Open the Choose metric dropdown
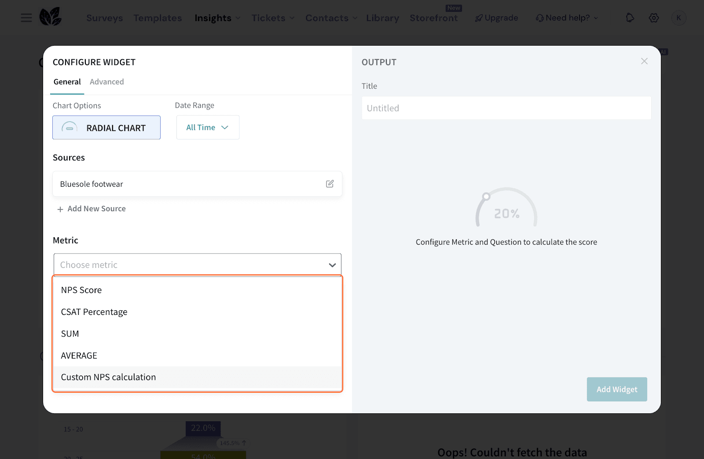This screenshot has height=459, width=704. click(197, 264)
